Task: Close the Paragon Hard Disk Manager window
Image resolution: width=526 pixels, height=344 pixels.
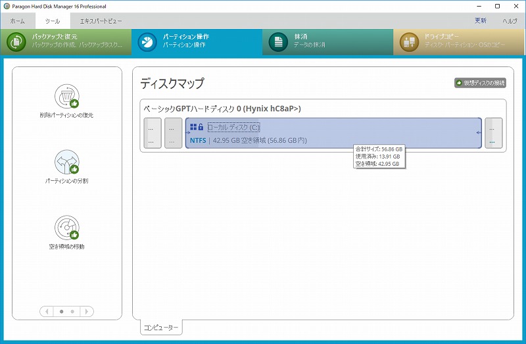Action: point(516,6)
